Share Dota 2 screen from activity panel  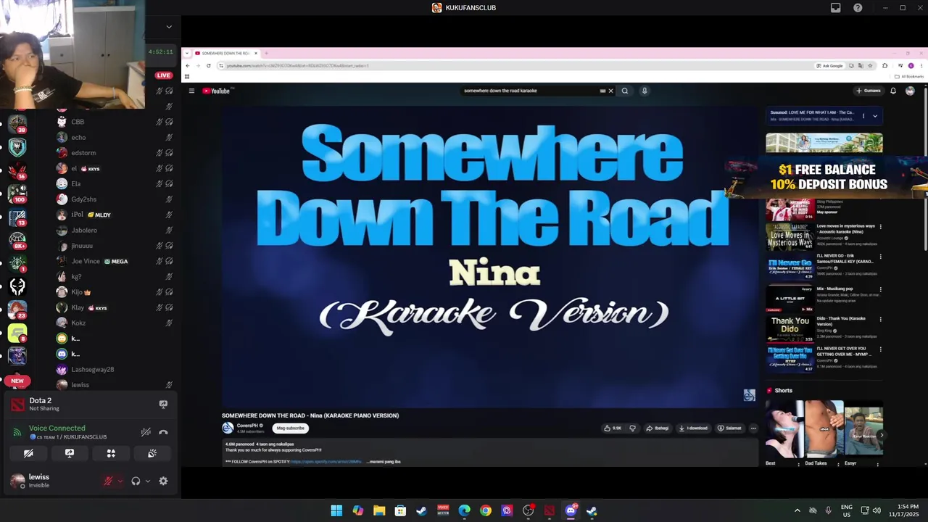tap(163, 405)
